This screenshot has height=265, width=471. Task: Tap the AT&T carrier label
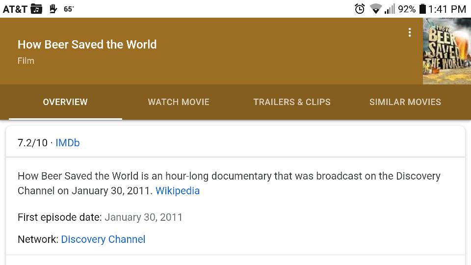tap(15, 9)
